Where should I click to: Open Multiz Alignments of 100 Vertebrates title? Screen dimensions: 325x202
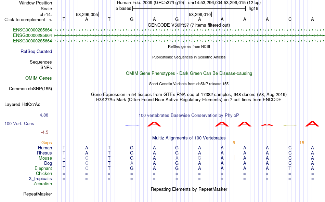click(189, 138)
